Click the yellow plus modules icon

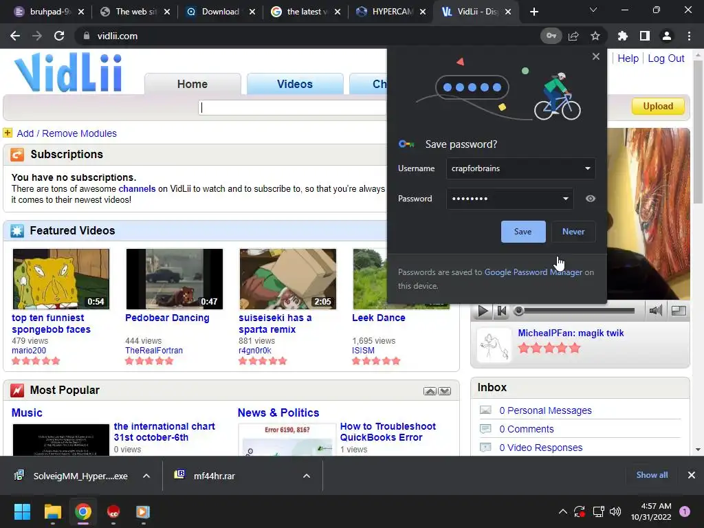pyautogui.click(x=8, y=133)
